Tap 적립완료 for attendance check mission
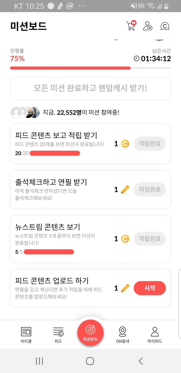Screen dimensions: 181x373 (150, 189)
